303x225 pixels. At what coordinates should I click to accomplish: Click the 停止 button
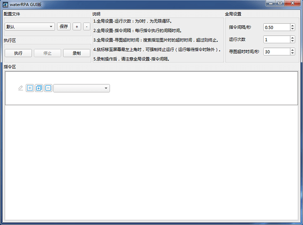pos(47,53)
